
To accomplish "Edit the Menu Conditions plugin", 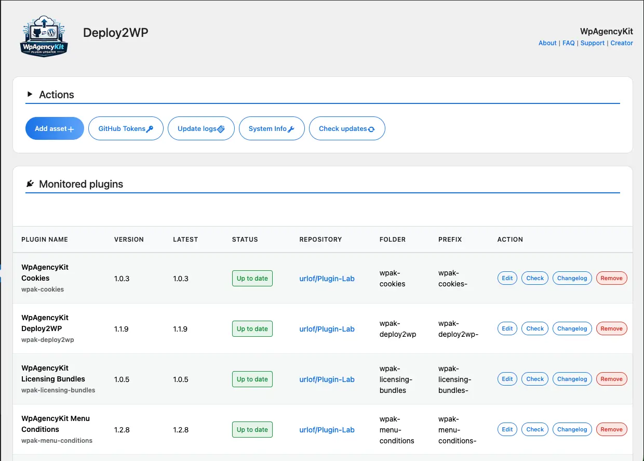I will click(x=507, y=429).
